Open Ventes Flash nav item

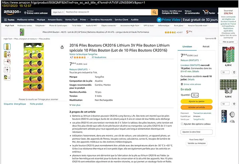tap(71, 20)
